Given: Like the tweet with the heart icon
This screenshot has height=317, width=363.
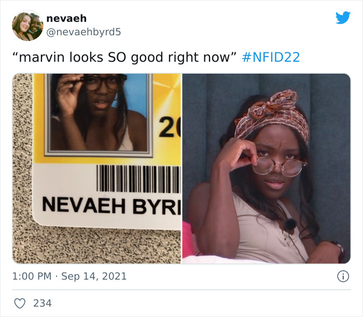Looking at the screenshot, I should click(20, 303).
